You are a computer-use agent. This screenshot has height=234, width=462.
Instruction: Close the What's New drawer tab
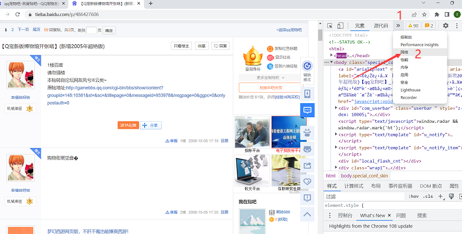[389, 215]
